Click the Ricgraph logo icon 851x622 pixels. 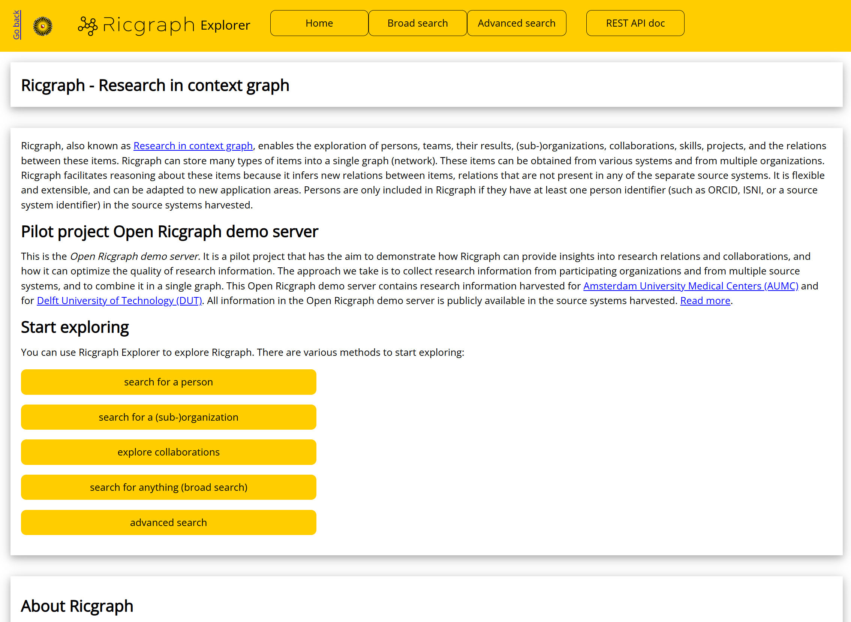[x=88, y=25]
